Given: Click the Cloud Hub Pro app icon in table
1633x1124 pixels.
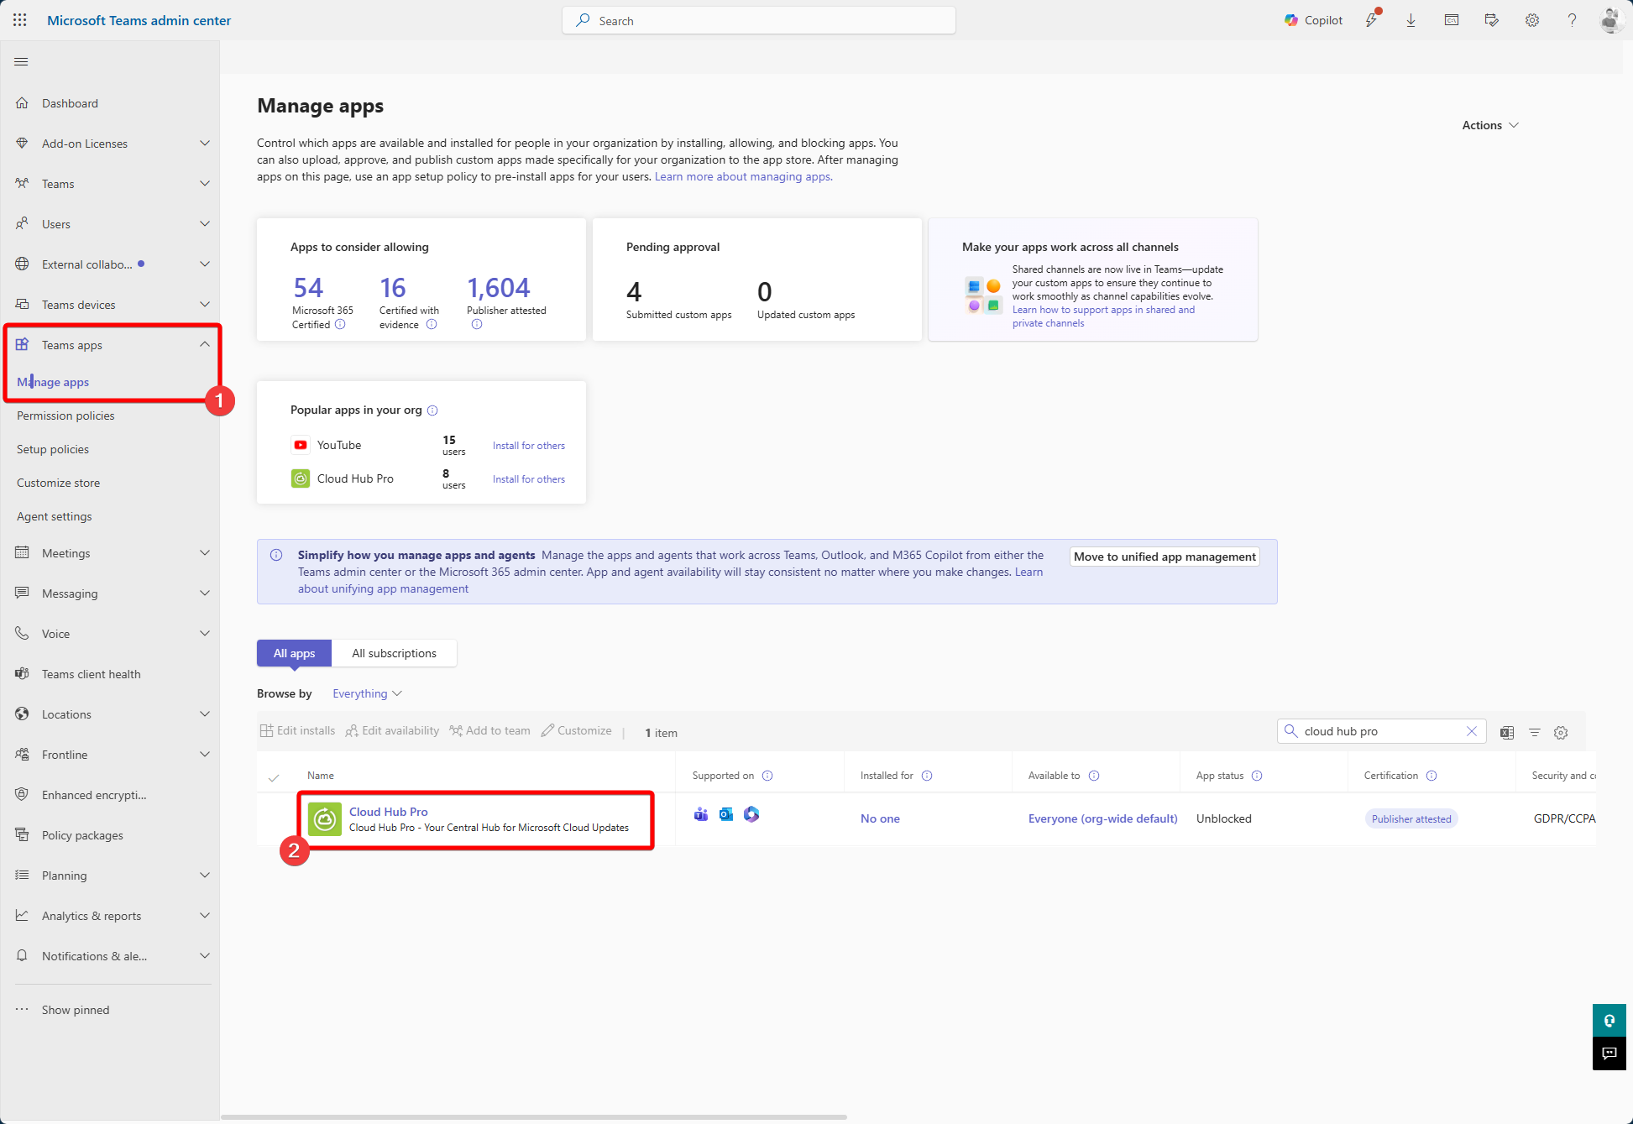Looking at the screenshot, I should (x=325, y=819).
